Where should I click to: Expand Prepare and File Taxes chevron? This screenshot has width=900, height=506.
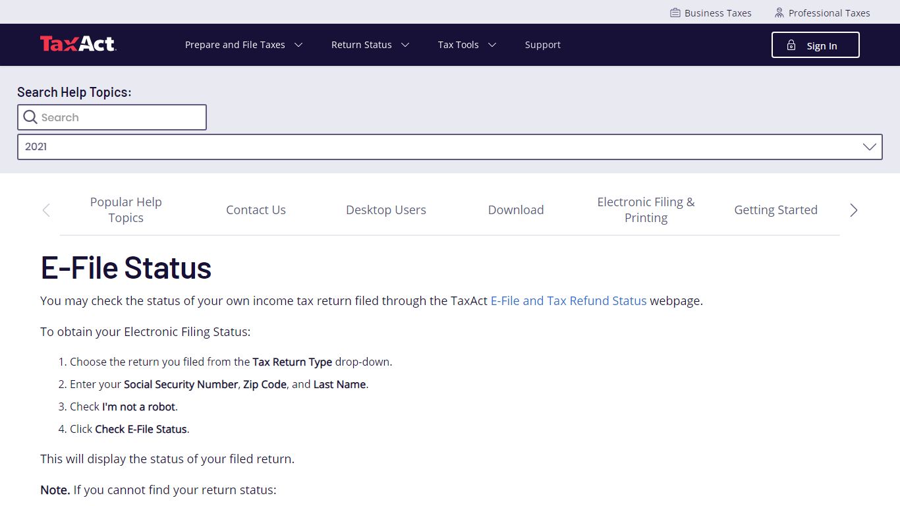298,45
